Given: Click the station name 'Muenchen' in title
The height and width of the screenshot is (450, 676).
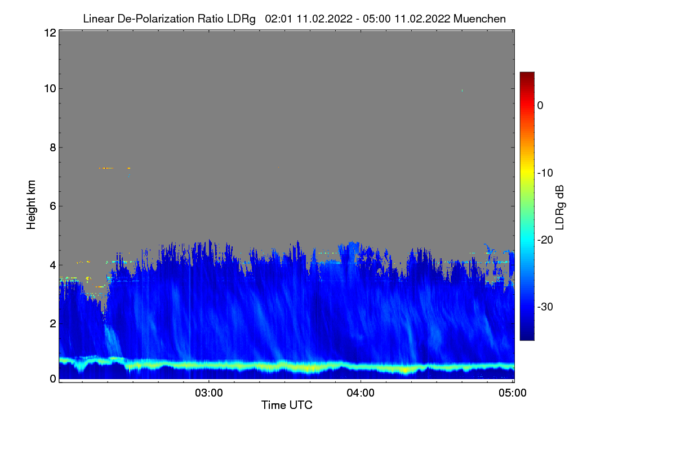Looking at the screenshot, I should (x=479, y=19).
